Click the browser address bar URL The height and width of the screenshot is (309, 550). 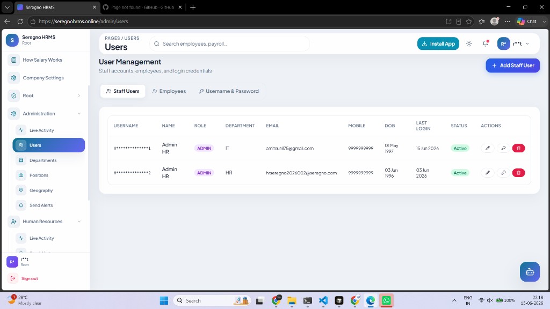pyautogui.click(x=83, y=21)
